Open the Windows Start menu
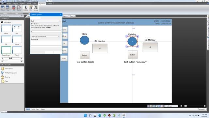The height and width of the screenshot is (118, 209). click(x=85, y=115)
